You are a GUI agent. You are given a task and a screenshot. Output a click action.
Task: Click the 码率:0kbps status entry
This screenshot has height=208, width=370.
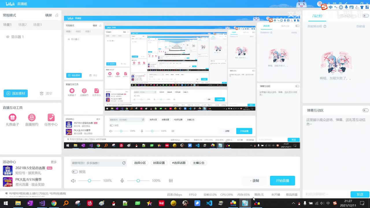(175, 195)
